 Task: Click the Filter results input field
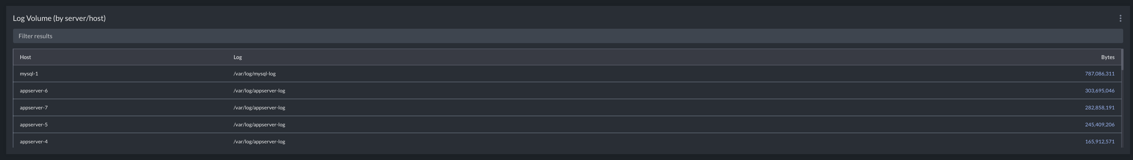[x=568, y=36]
